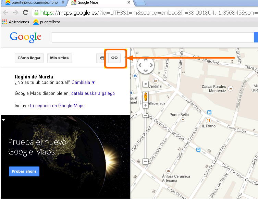Open the Cámbiala location dropdown
The image size is (258, 199).
[x=83, y=83]
